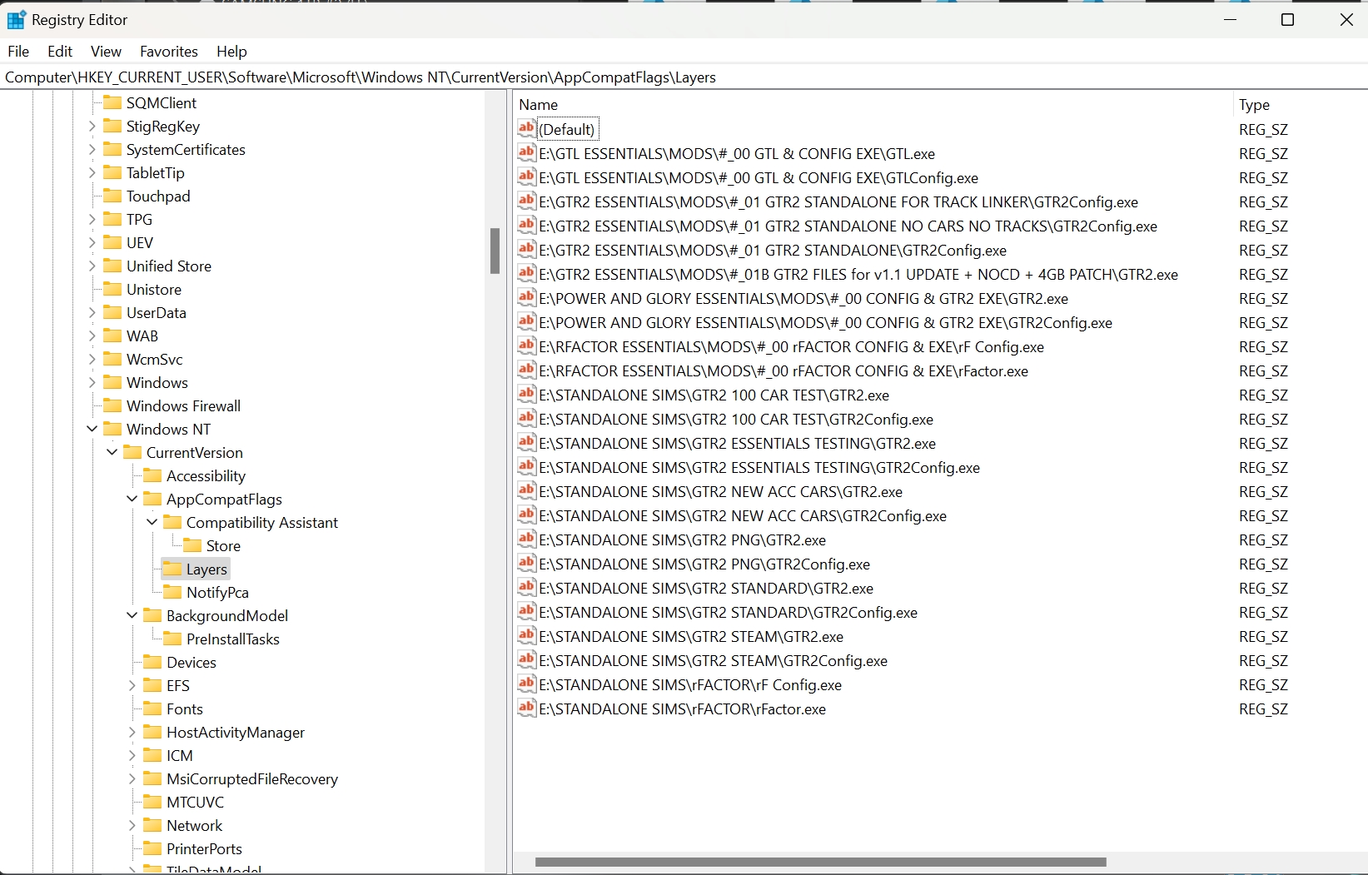Click the Registry Editor app icon in title bar
Viewport: 1368px width, 875px height.
point(16,19)
